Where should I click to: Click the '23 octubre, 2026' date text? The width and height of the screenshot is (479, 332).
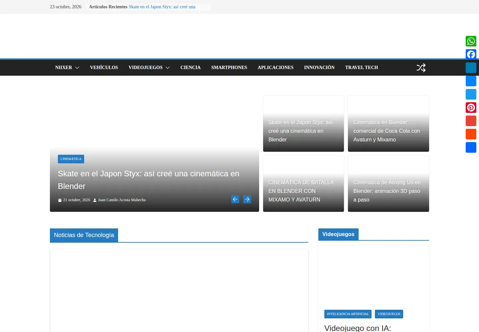(x=66, y=7)
